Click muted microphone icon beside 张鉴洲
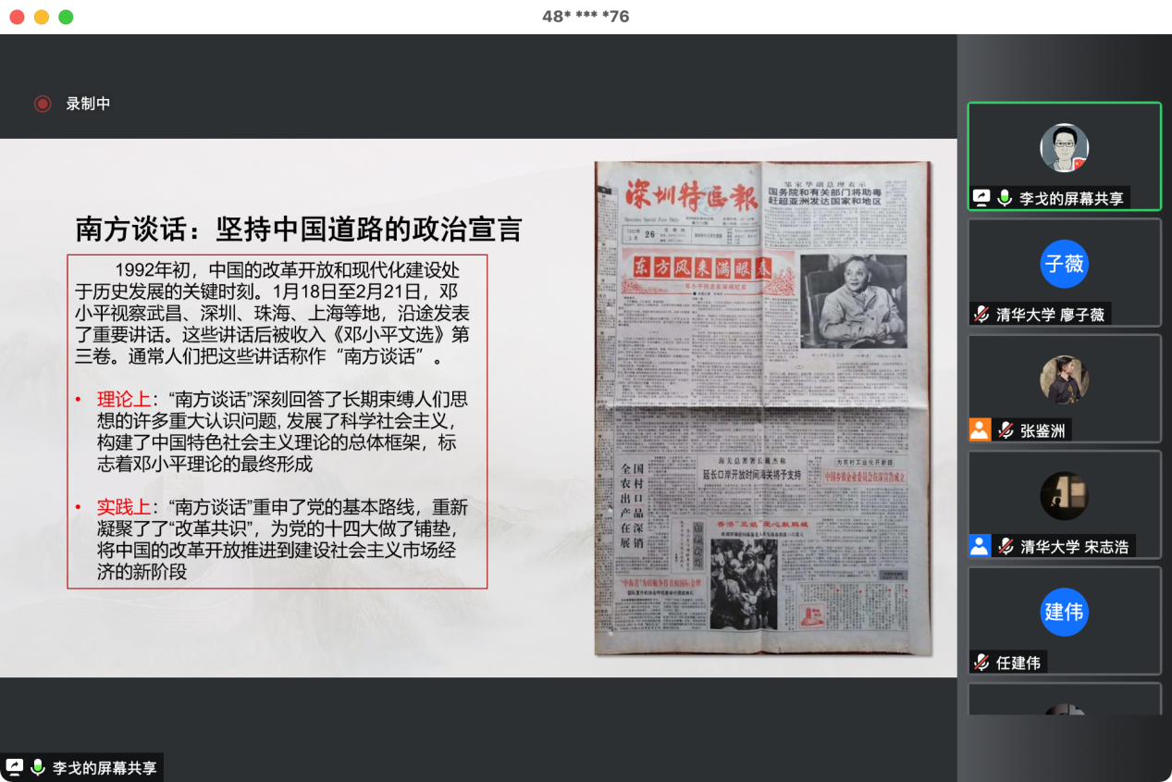1172x782 pixels. [x=1005, y=430]
